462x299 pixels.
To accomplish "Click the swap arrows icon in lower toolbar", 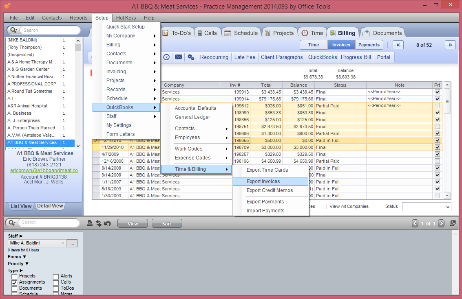I will 99,223.
